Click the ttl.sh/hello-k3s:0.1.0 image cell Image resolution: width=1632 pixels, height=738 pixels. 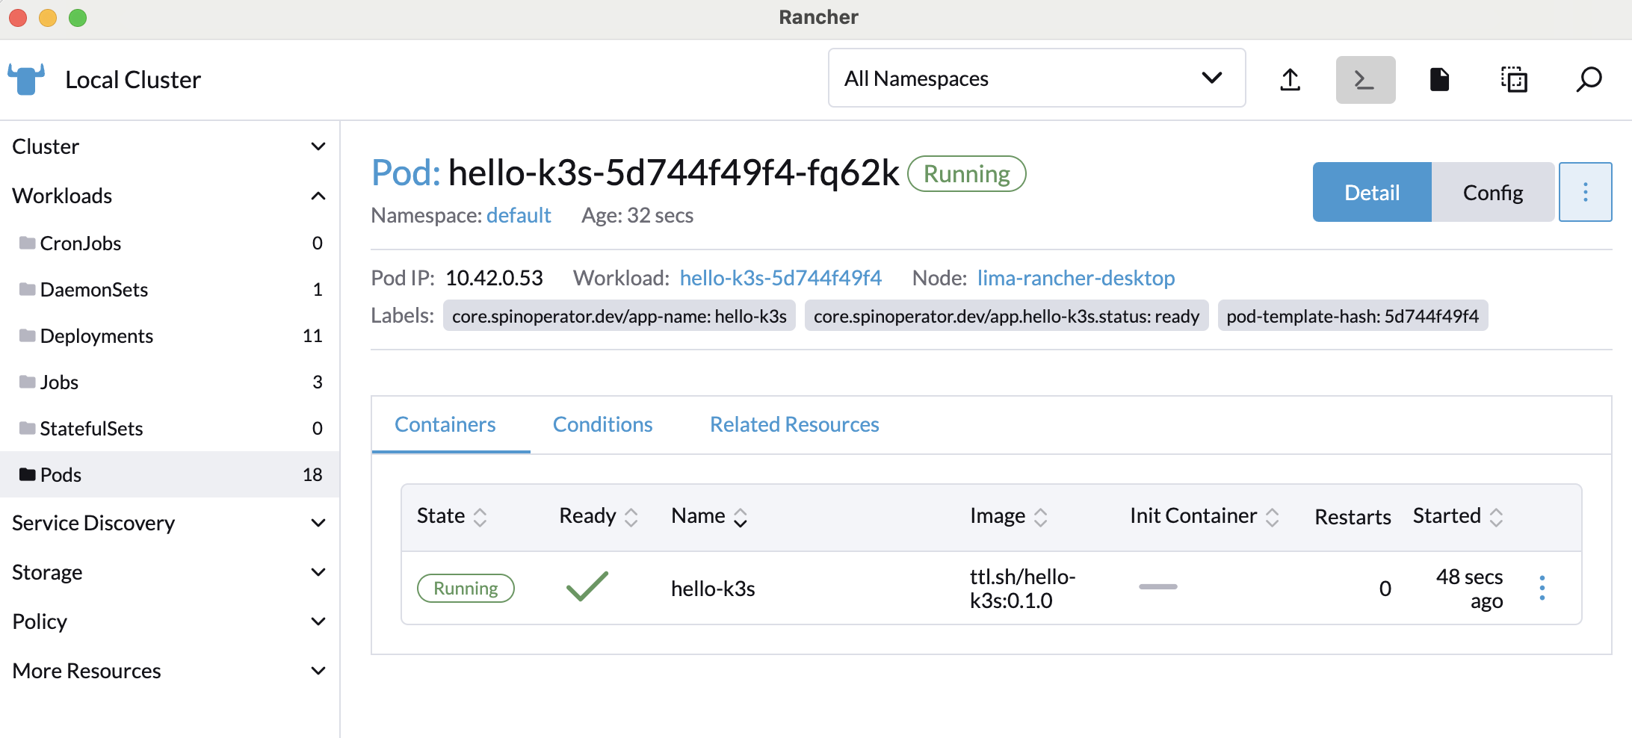(x=1022, y=589)
